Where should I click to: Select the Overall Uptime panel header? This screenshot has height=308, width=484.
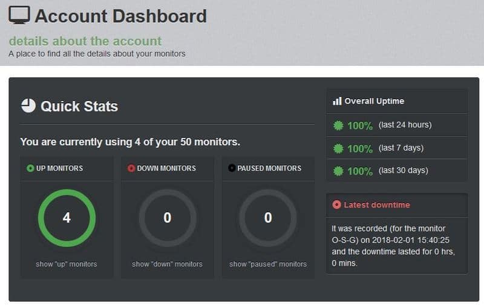[x=397, y=101]
